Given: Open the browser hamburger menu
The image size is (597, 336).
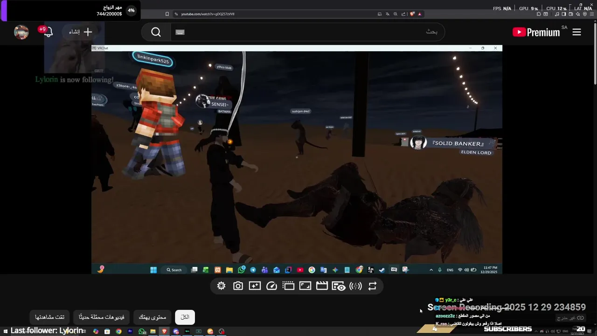Looking at the screenshot, I should [x=592, y=14].
